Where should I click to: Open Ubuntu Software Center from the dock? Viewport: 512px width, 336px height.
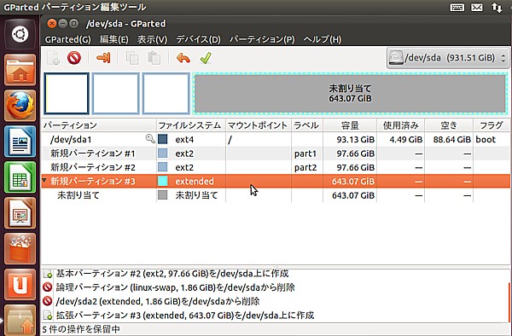point(20,248)
